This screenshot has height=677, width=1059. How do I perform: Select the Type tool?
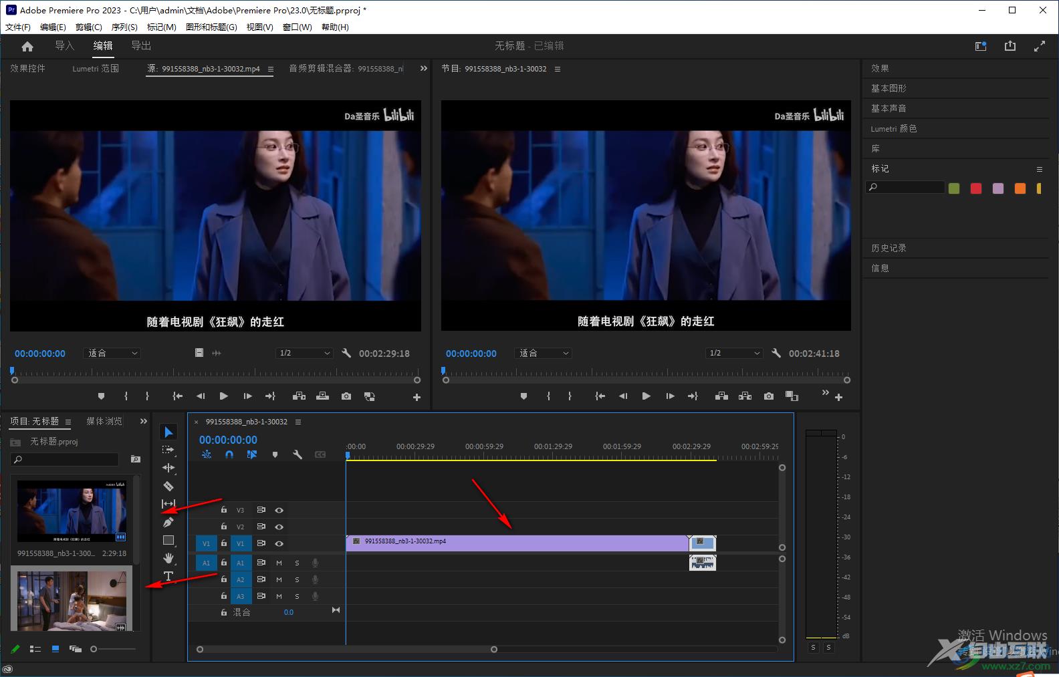click(168, 576)
